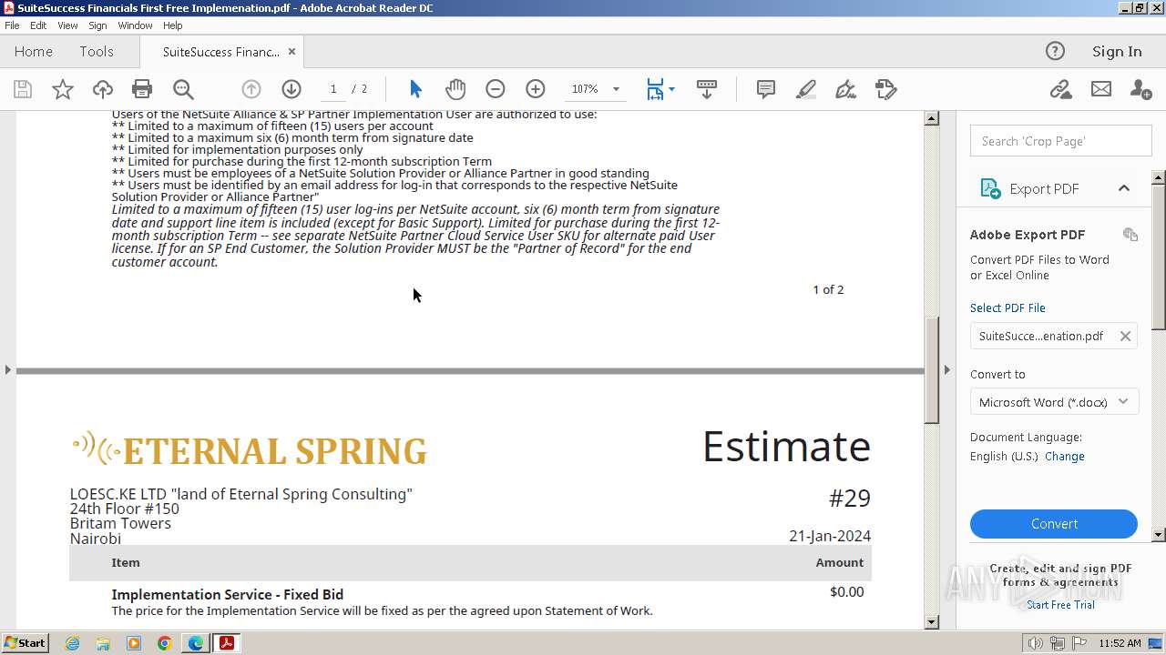This screenshot has height=655, width=1166.
Task: Change the document language
Action: [1064, 457]
